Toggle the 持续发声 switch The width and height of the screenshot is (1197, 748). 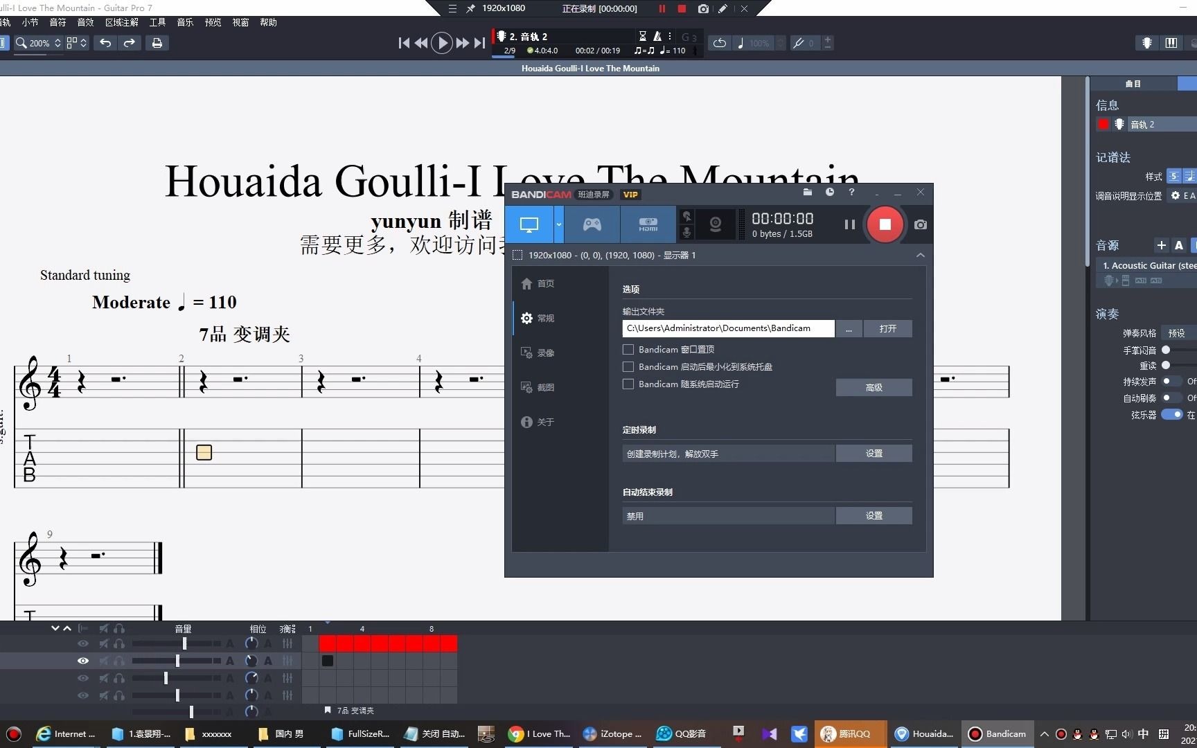pos(1172,381)
